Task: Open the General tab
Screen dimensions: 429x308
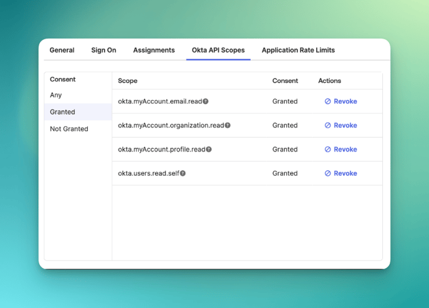Action: tap(62, 51)
